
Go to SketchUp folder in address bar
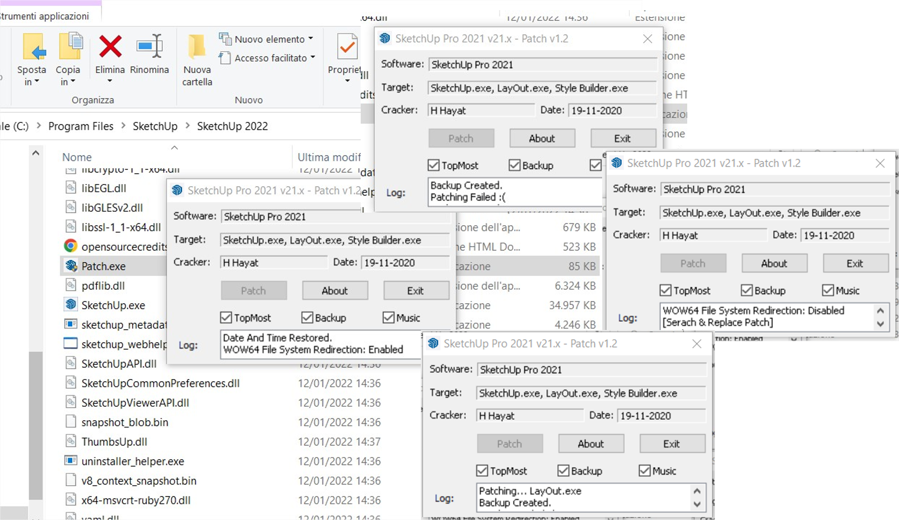point(155,126)
